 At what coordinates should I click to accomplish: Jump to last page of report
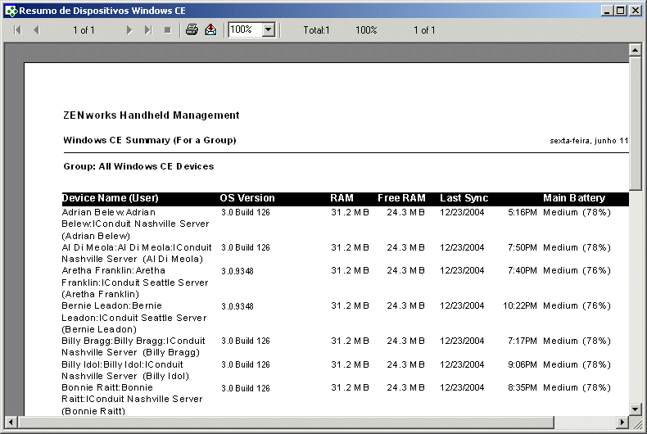148,30
